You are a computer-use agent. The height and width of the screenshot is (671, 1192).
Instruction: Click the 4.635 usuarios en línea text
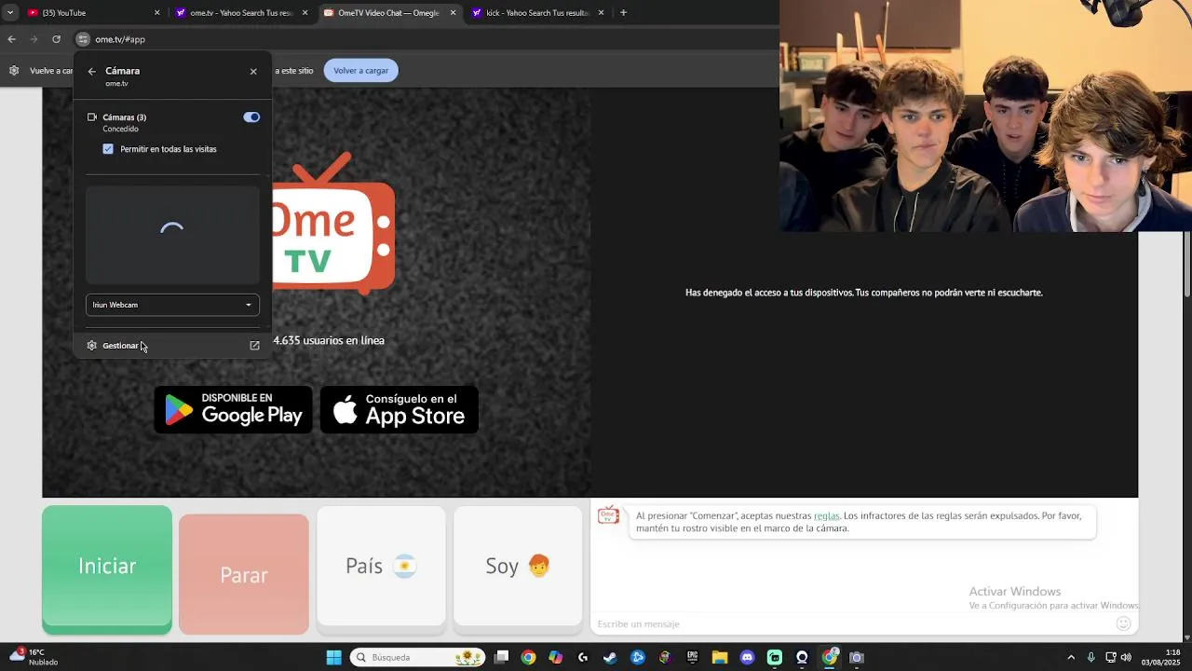(x=329, y=341)
